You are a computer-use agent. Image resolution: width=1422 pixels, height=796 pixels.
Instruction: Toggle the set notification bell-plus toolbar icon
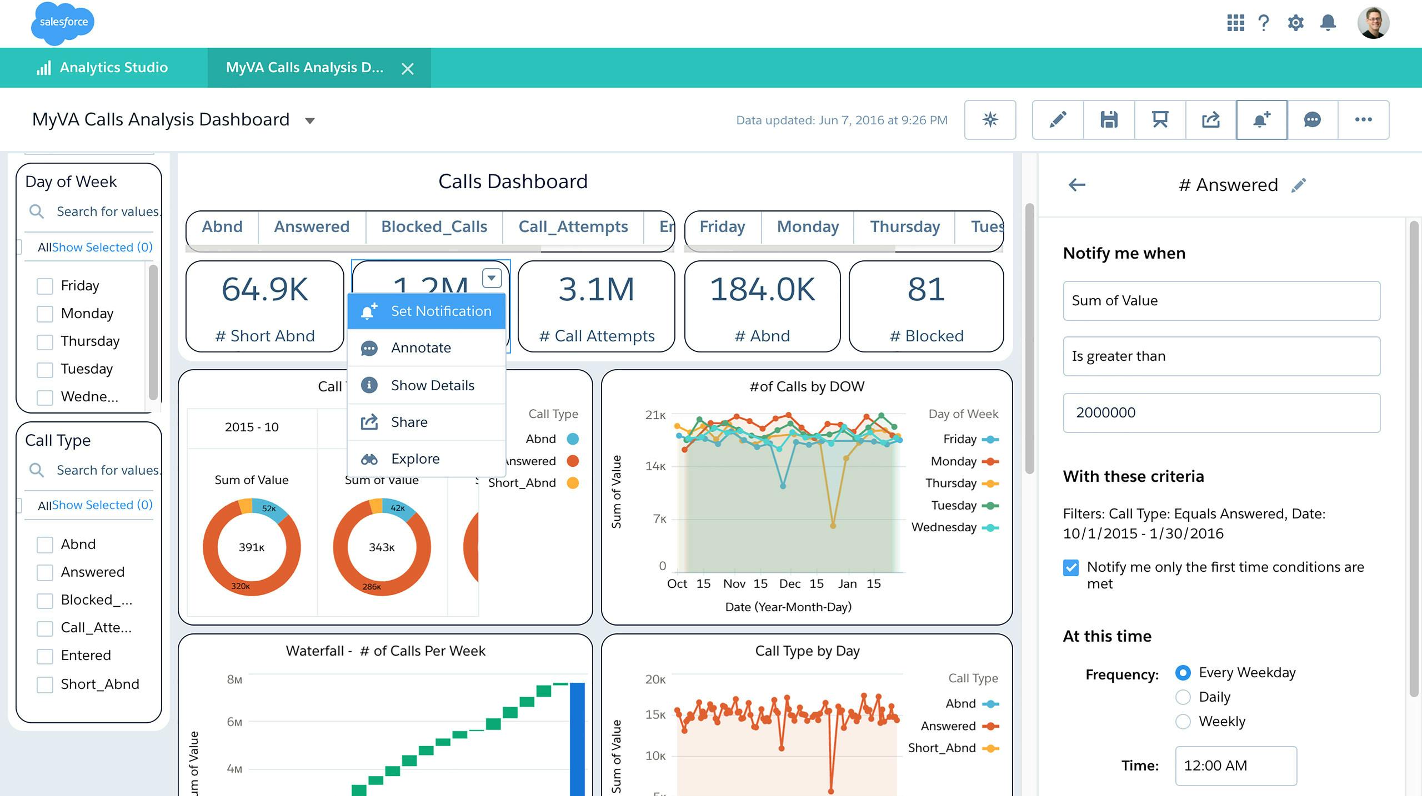point(1261,120)
